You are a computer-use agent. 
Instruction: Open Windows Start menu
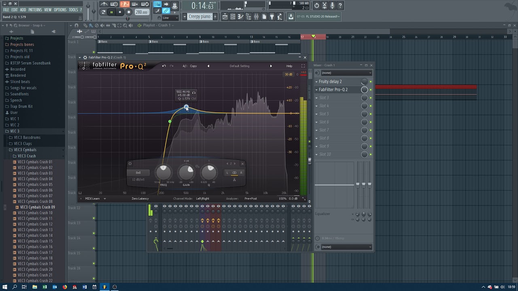coord(5,287)
